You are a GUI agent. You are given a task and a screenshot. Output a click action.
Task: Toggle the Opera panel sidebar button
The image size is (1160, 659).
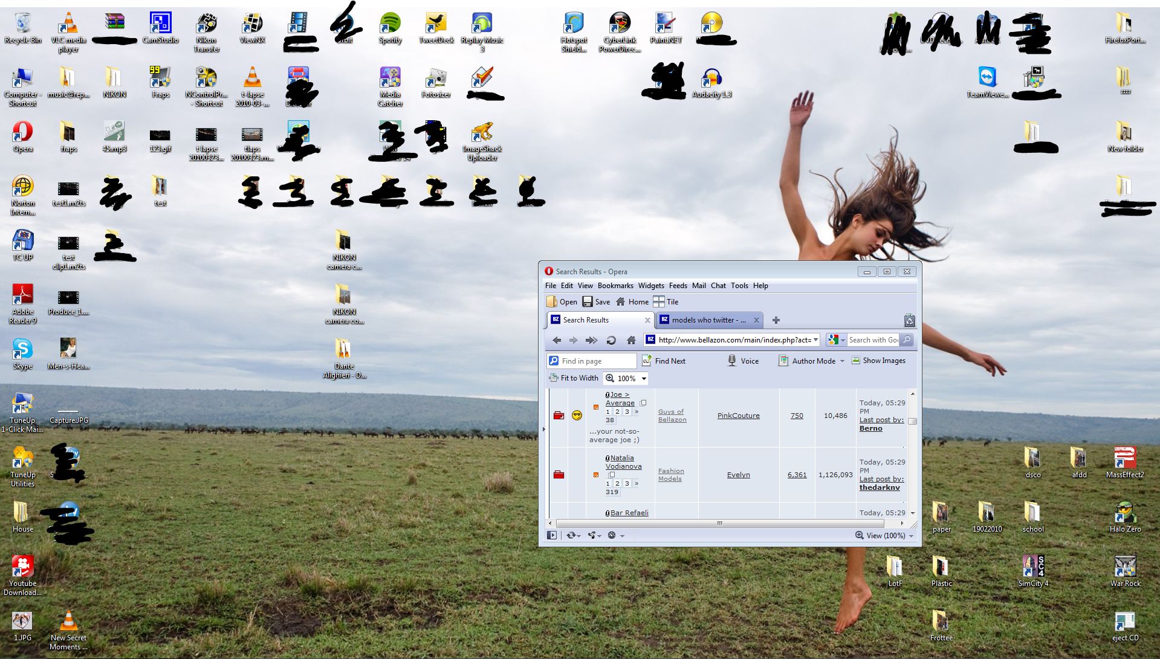click(551, 535)
